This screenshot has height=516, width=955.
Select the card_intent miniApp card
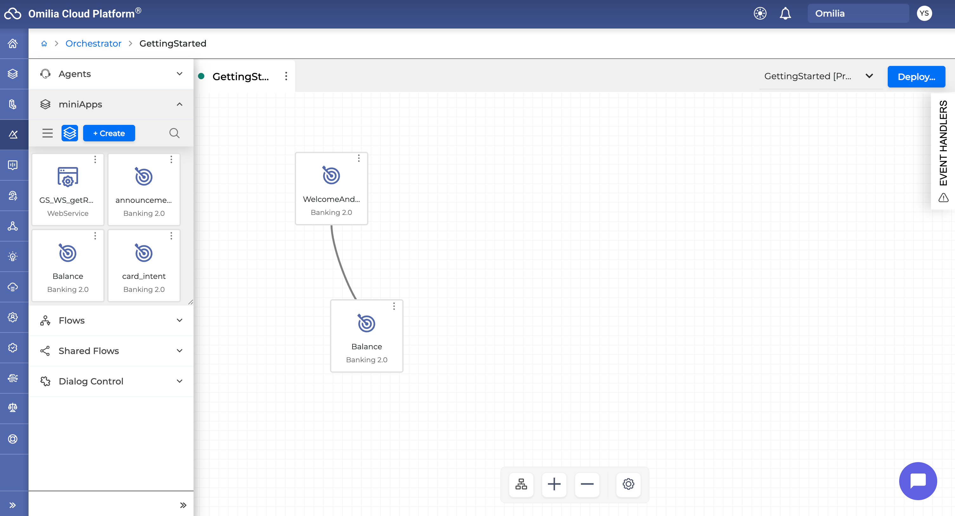pos(144,266)
